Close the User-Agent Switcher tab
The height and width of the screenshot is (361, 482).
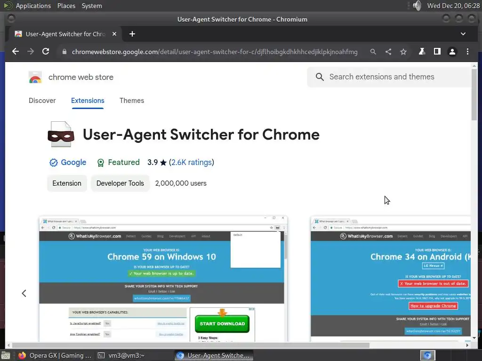point(114,34)
